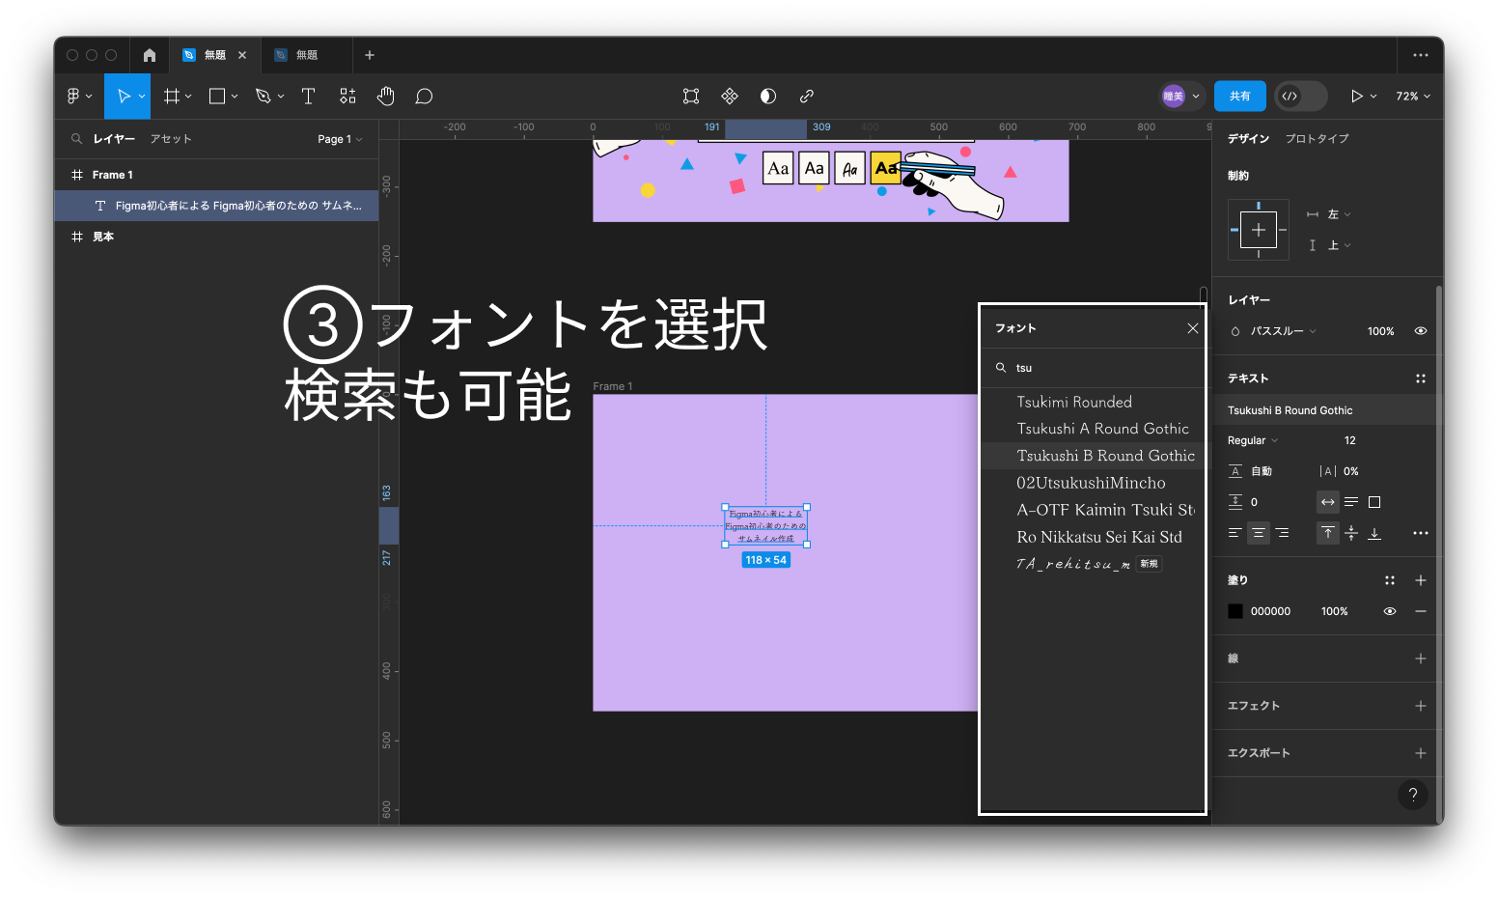Click the black 000000 fill color swatch

click(x=1235, y=611)
